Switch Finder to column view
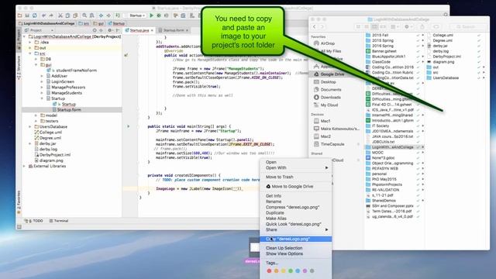496x279 pixels. click(x=374, y=27)
